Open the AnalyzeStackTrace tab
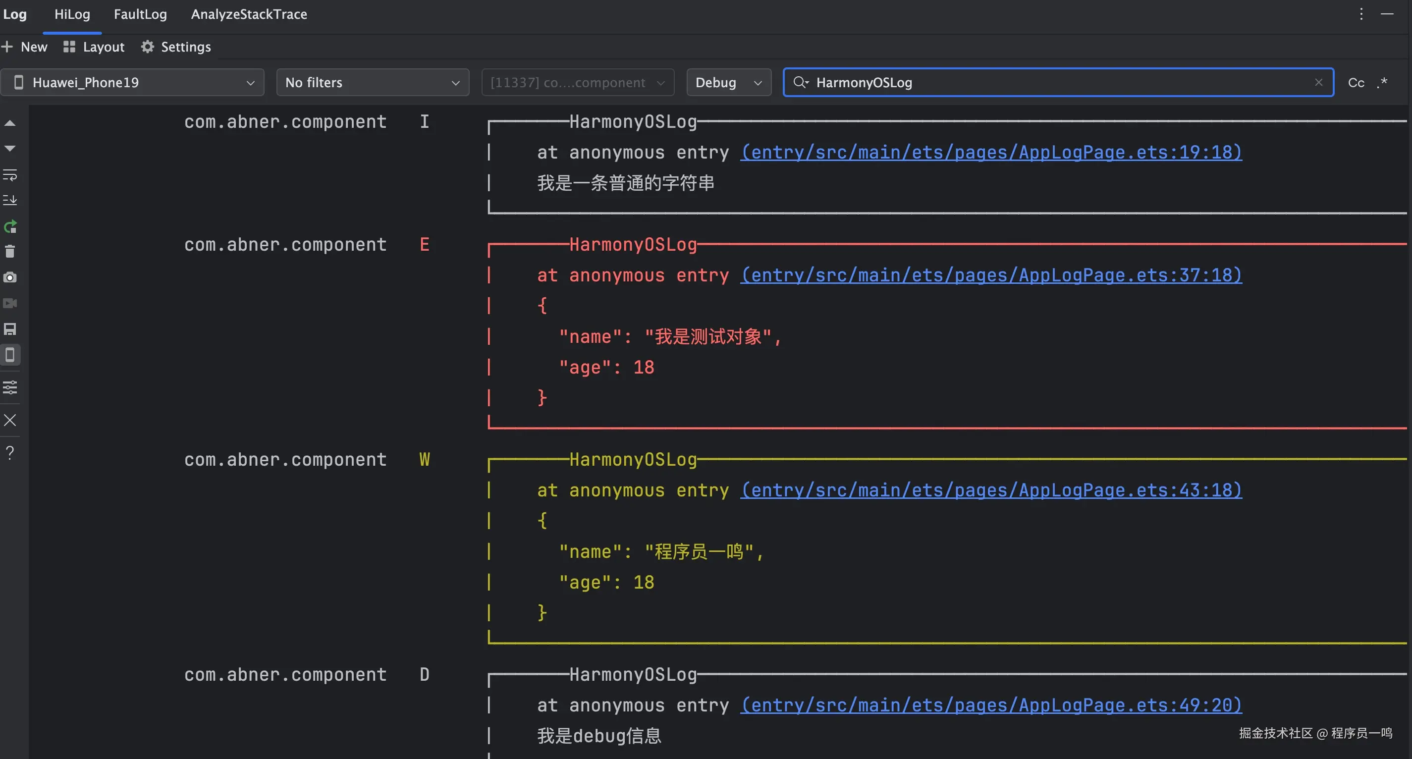 [x=248, y=14]
